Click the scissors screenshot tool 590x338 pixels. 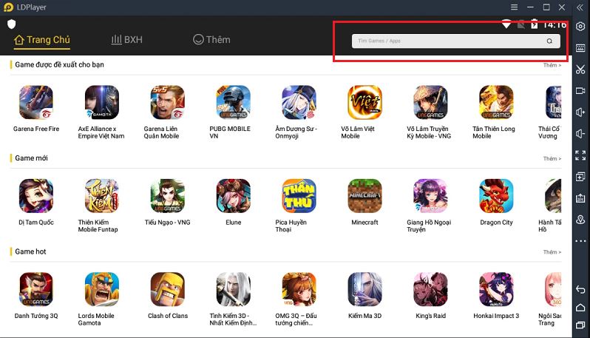pyautogui.click(x=580, y=70)
